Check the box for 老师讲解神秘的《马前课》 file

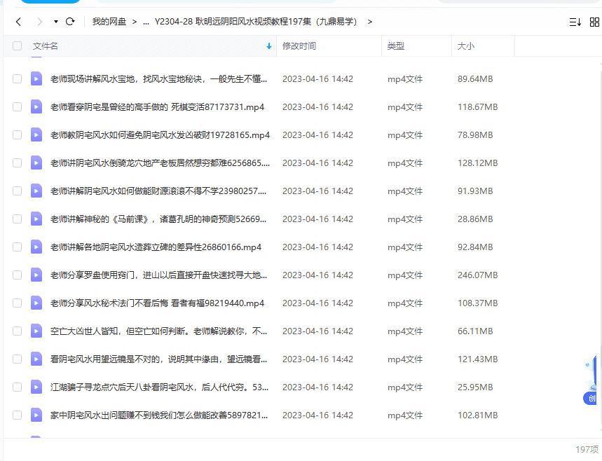click(18, 219)
